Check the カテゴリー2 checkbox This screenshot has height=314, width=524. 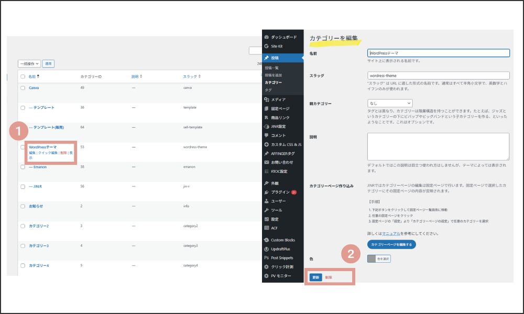(x=23, y=226)
